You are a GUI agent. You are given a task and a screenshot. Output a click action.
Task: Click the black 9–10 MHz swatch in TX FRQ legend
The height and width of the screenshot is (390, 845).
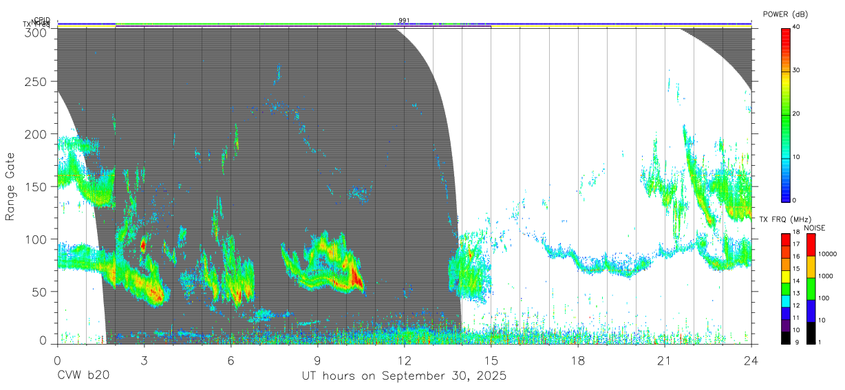[x=786, y=337]
